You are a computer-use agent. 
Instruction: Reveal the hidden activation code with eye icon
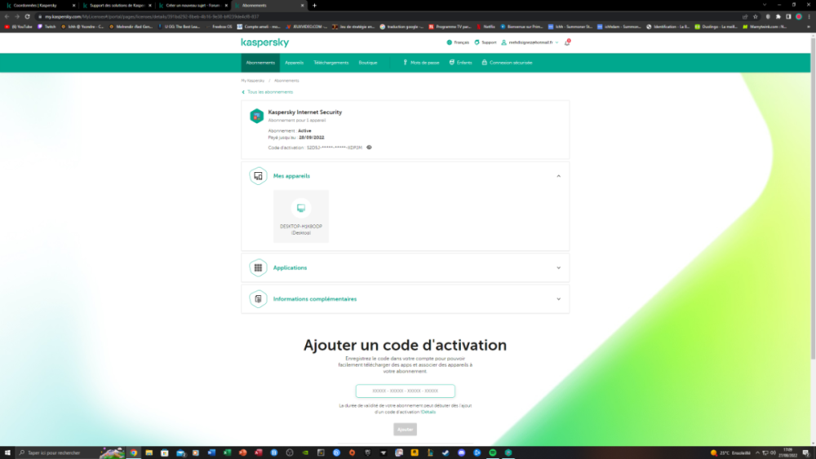point(369,148)
